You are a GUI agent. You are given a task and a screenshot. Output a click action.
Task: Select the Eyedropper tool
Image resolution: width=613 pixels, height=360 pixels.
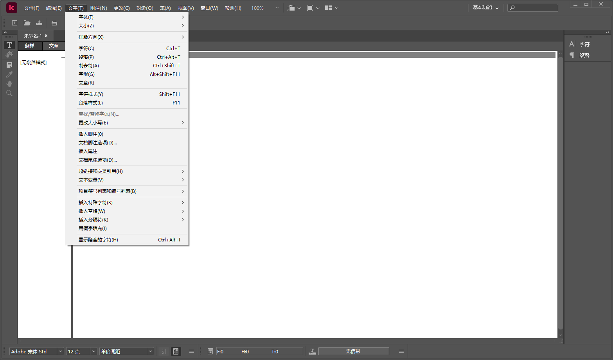pos(9,74)
